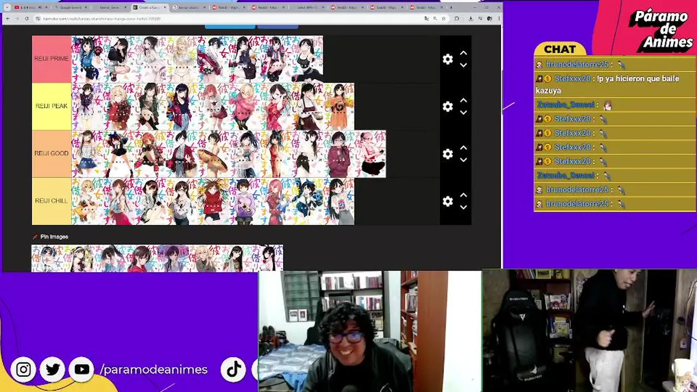The image size is (697, 392).
Task: Open settings gear for REIJI PEAK tier
Action: [x=448, y=107]
